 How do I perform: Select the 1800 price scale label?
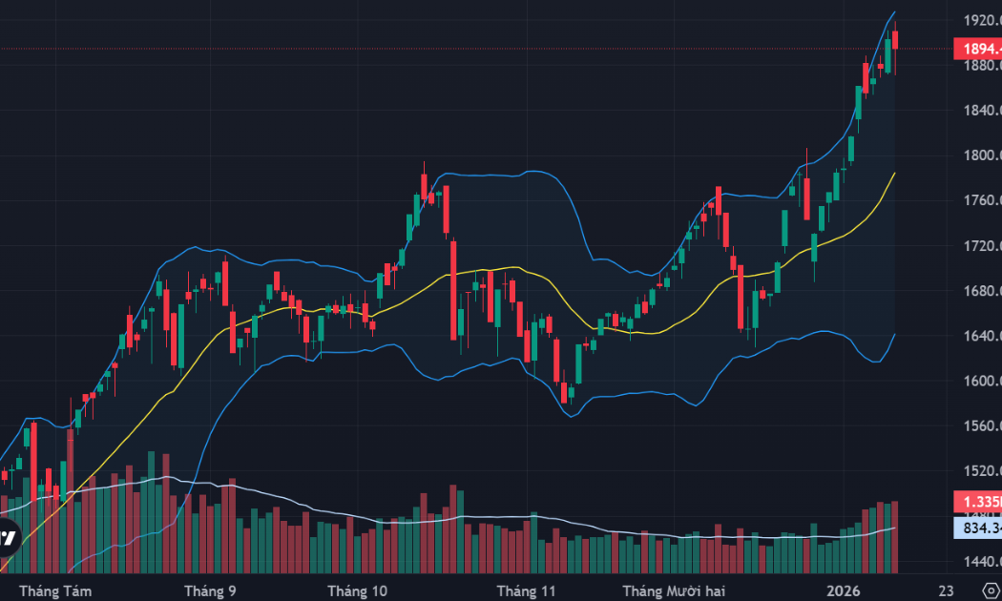pyautogui.click(x=980, y=155)
